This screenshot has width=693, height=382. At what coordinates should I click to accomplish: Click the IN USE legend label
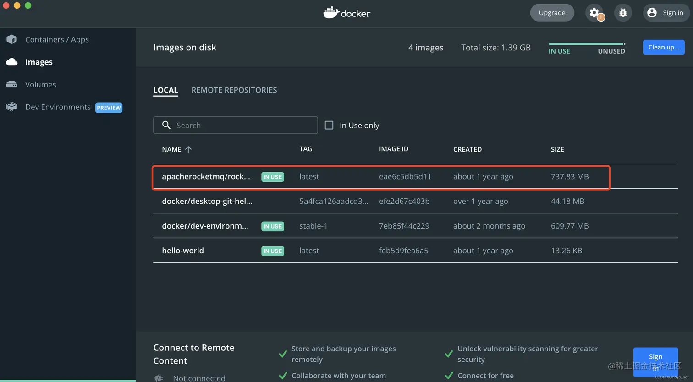(x=559, y=51)
